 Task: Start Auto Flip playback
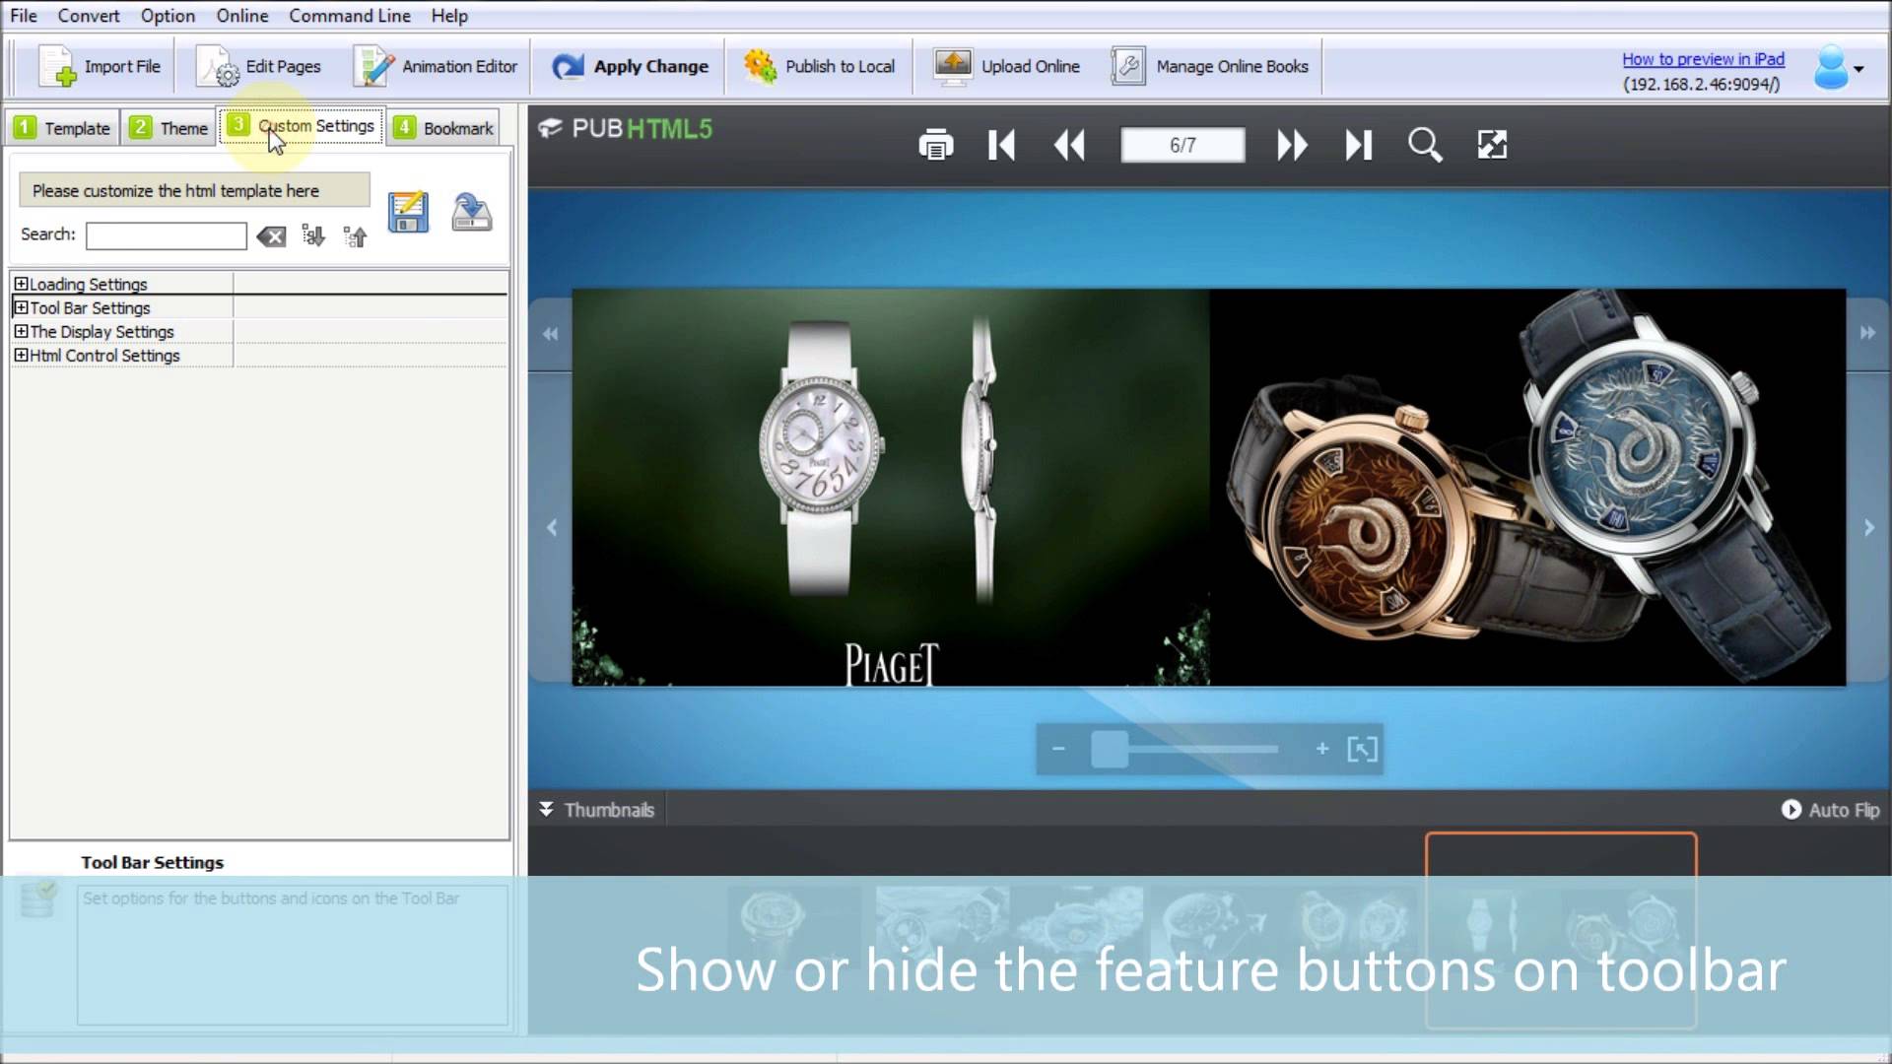[x=1830, y=810]
